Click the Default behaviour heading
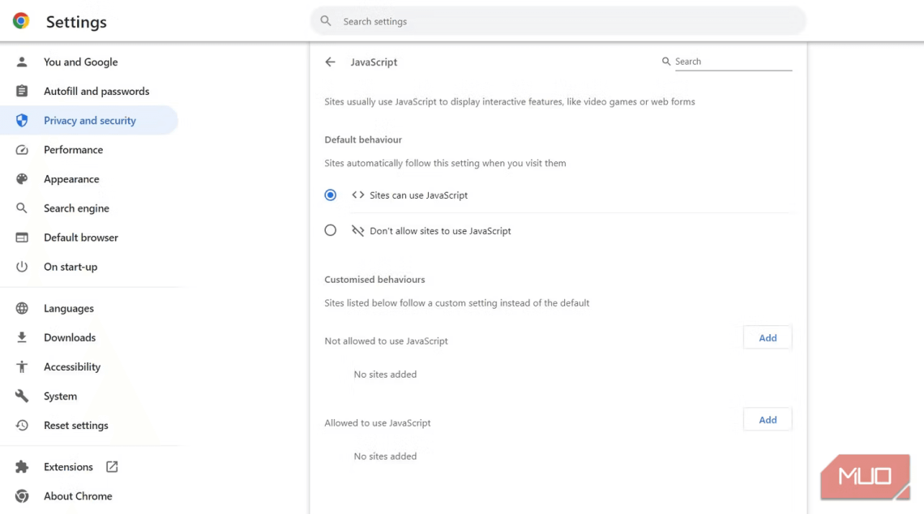 (363, 139)
